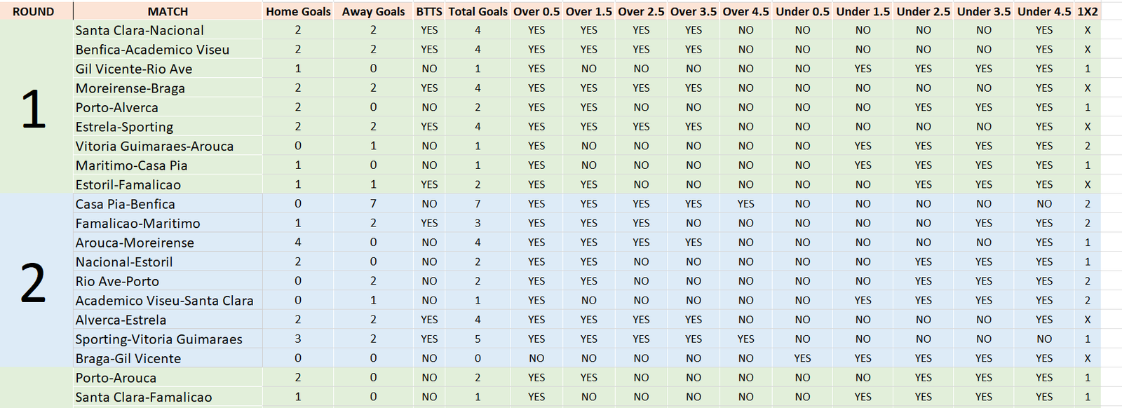The width and height of the screenshot is (1122, 408).
Task: Click the Over 2.5 column header
Action: coord(641,11)
